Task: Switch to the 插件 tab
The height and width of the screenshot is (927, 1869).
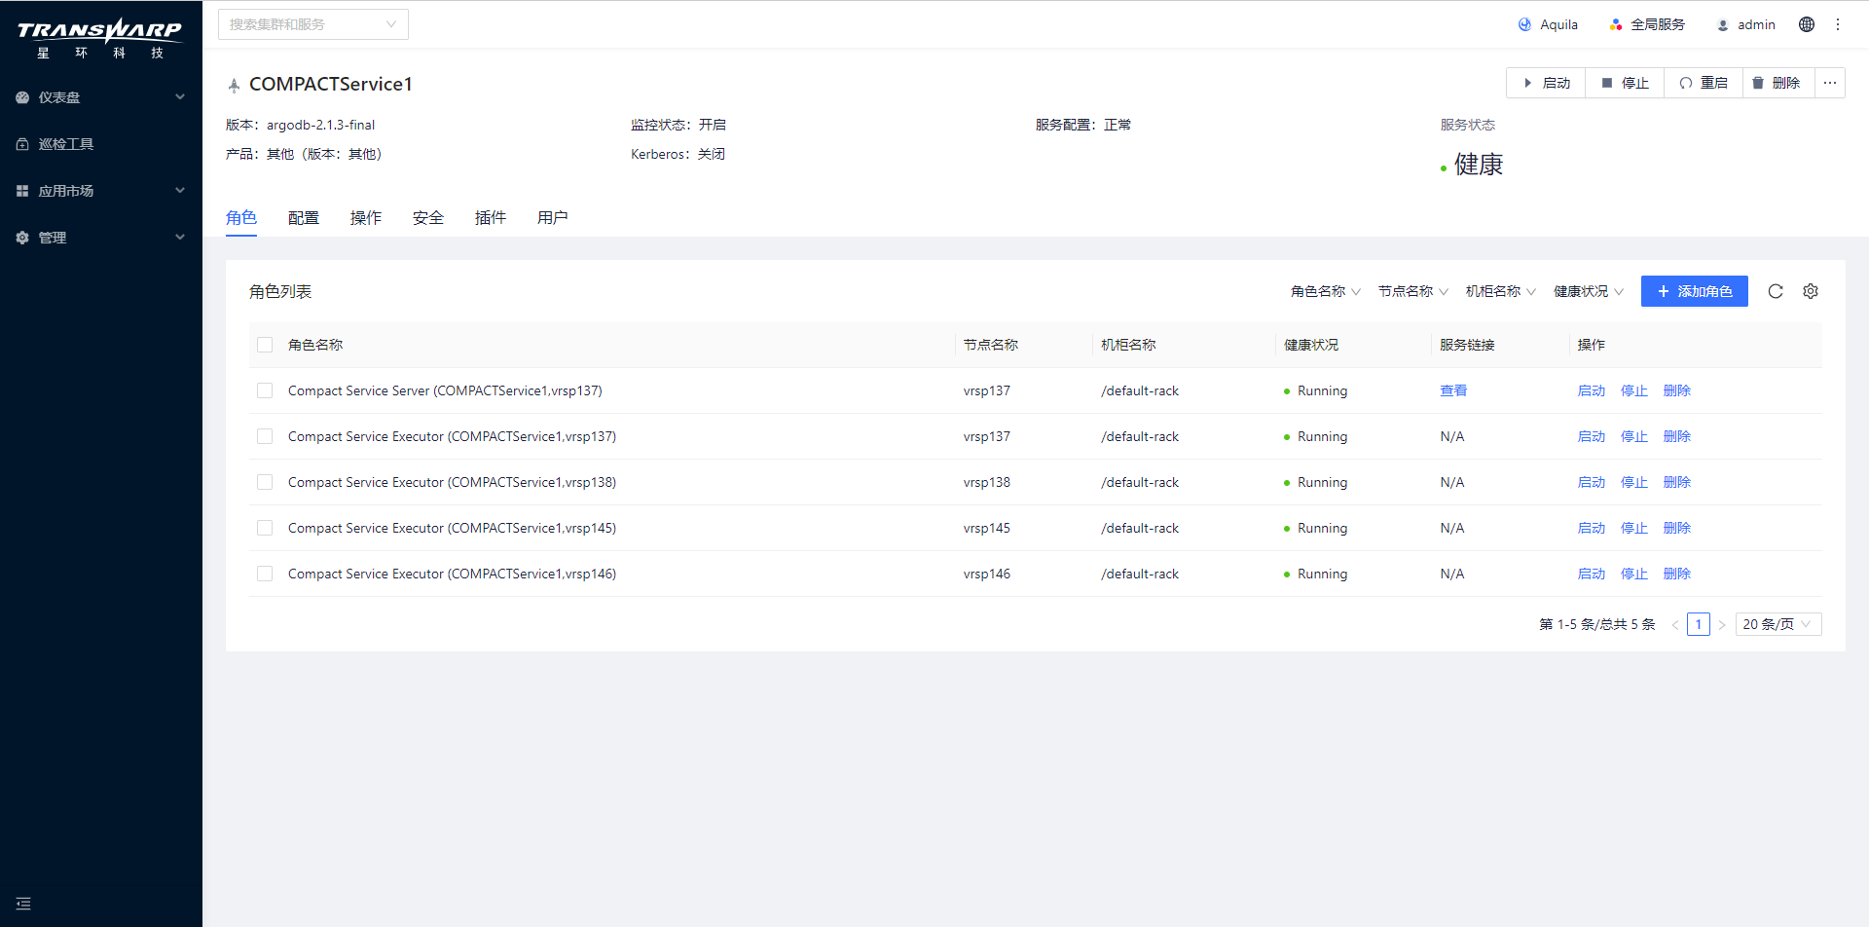Action: pyautogui.click(x=491, y=218)
